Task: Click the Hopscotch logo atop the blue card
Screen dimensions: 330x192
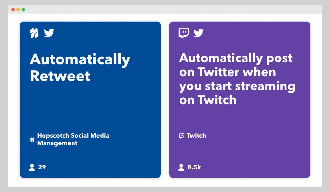Action: tap(34, 33)
